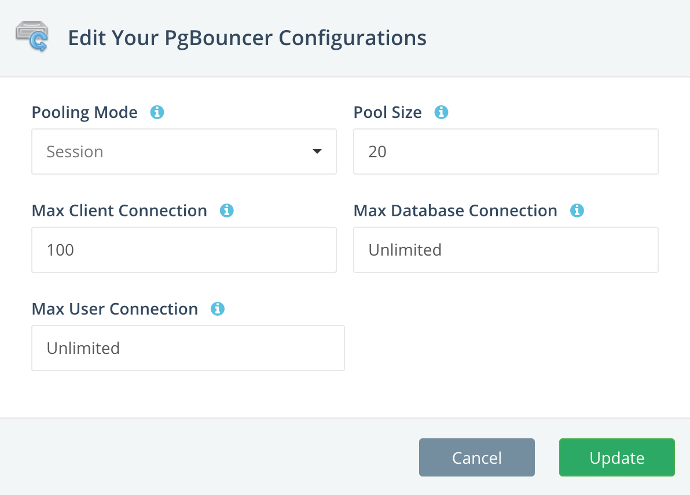
Task: Click inside the Pool Size field showing 20
Action: (x=505, y=152)
